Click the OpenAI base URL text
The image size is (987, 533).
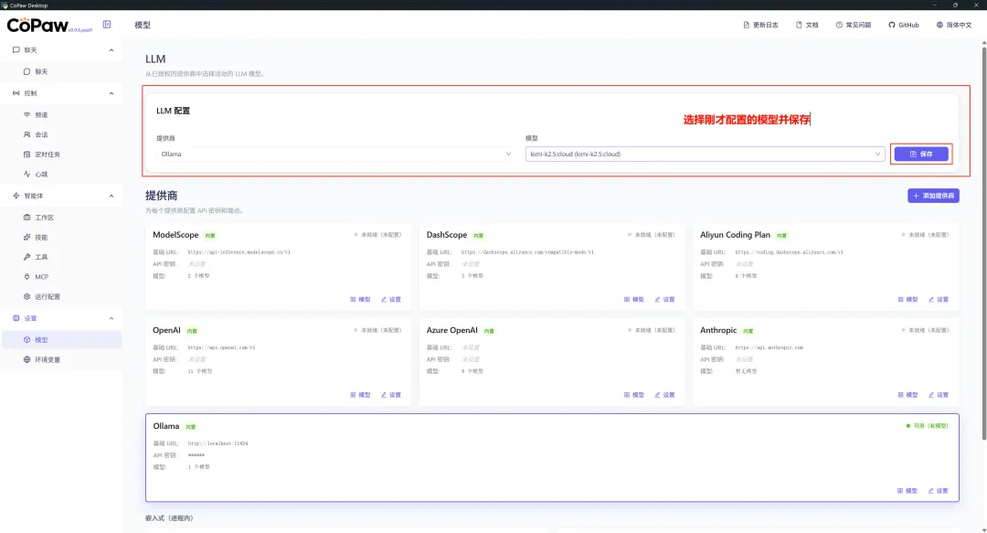tap(221, 347)
